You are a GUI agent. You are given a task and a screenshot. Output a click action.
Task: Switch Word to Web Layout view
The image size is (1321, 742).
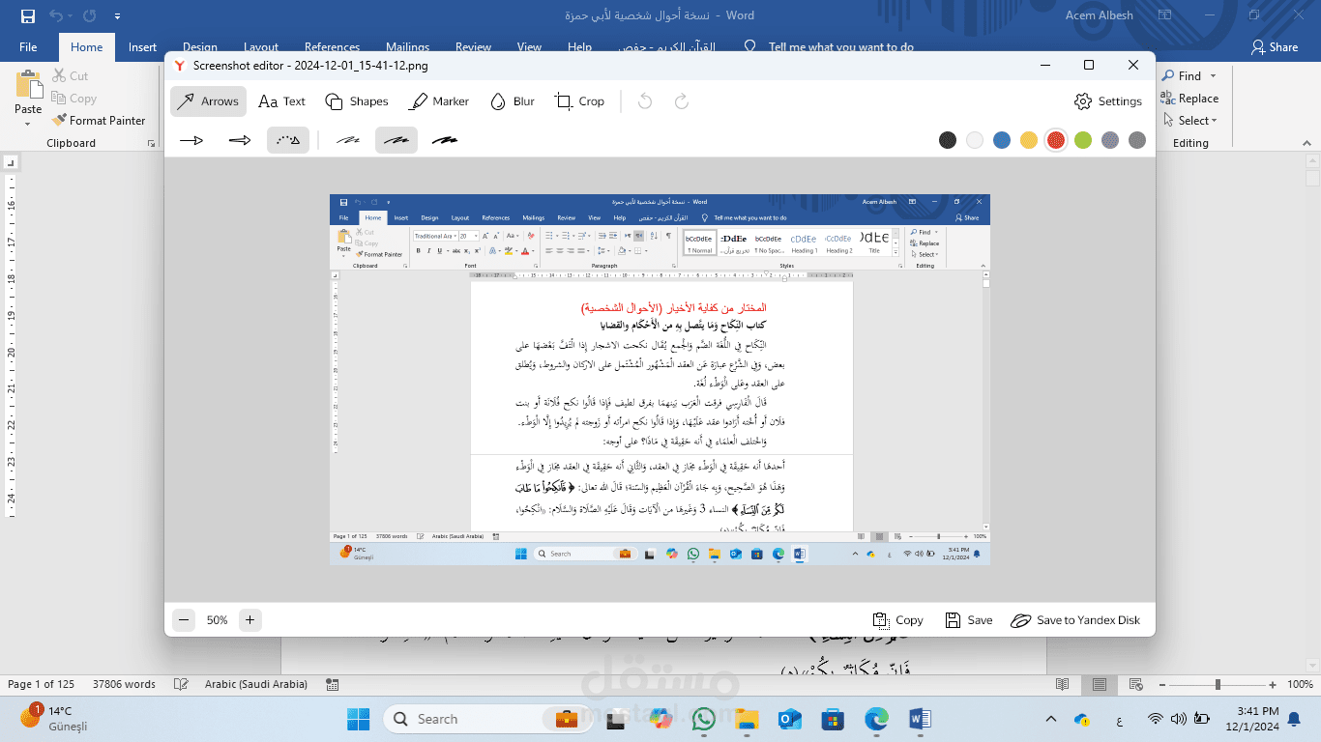pyautogui.click(x=1135, y=684)
